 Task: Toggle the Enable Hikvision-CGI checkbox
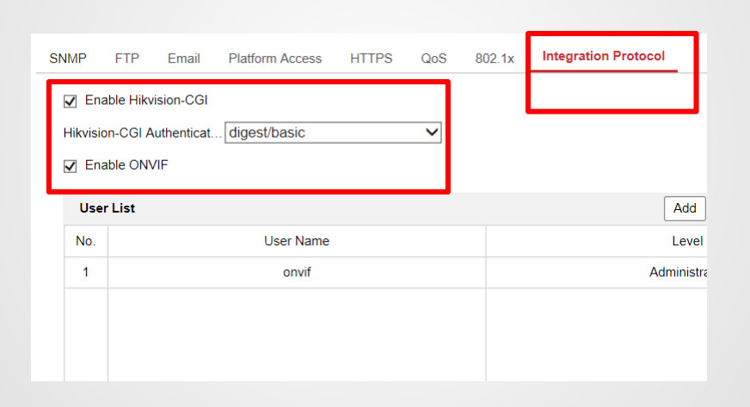(71, 101)
